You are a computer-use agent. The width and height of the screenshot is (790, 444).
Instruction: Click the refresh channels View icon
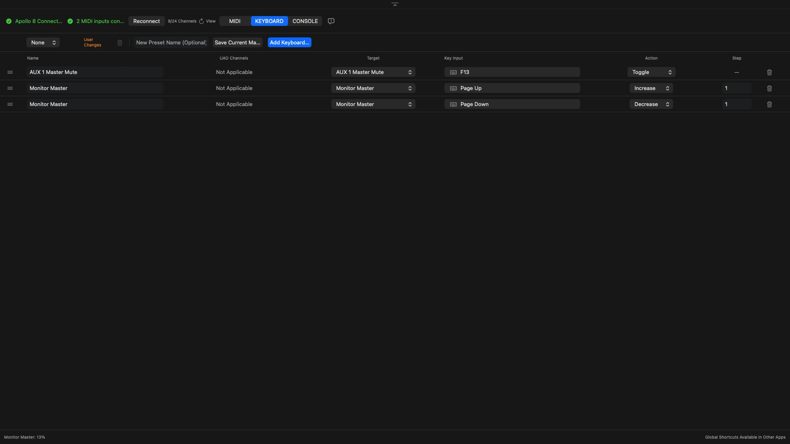202,21
